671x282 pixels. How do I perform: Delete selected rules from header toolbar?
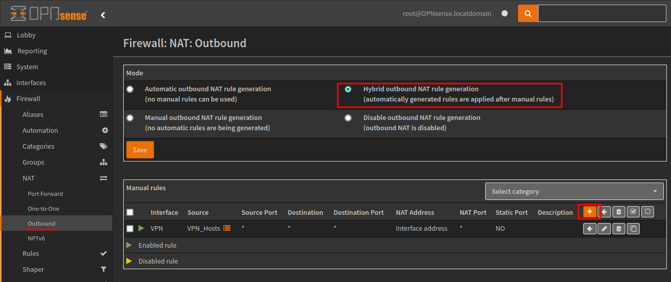tap(619, 212)
